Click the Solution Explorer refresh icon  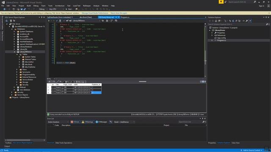233,21
